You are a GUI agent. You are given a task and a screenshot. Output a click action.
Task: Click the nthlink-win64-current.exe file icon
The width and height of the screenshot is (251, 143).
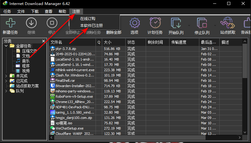[53, 70]
